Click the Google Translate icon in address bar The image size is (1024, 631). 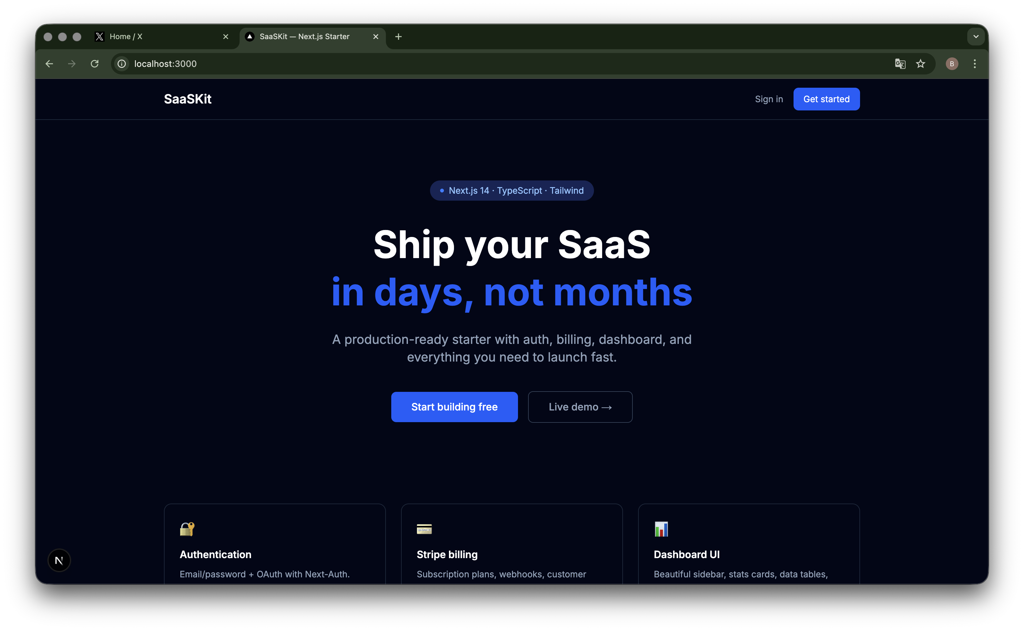900,63
